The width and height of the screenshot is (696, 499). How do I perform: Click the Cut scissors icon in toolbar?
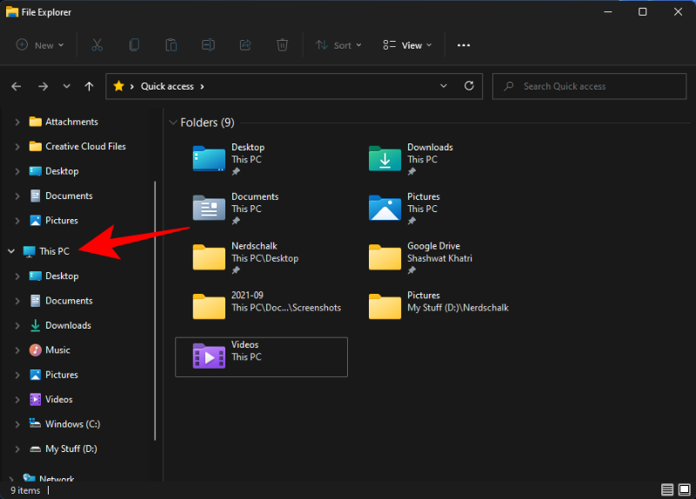(97, 45)
